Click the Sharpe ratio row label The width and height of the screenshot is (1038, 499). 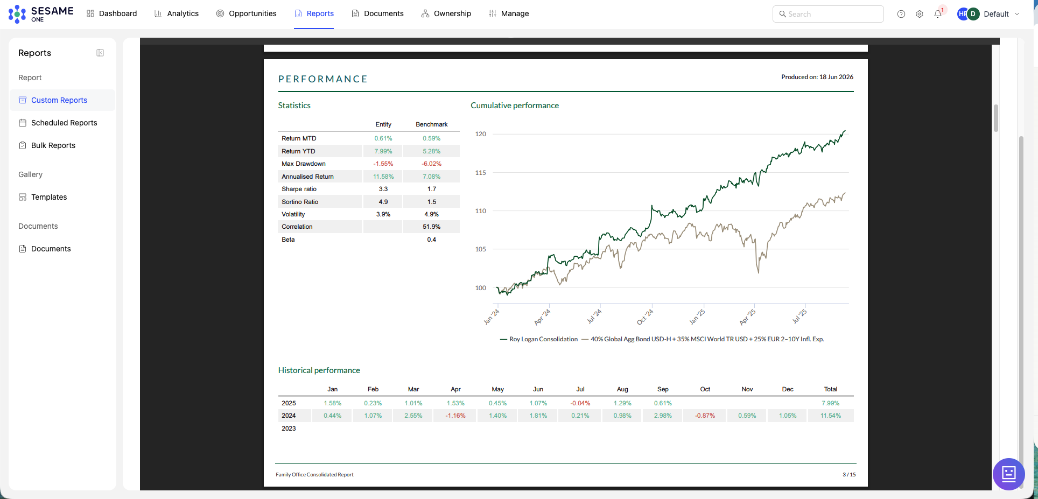coord(299,189)
